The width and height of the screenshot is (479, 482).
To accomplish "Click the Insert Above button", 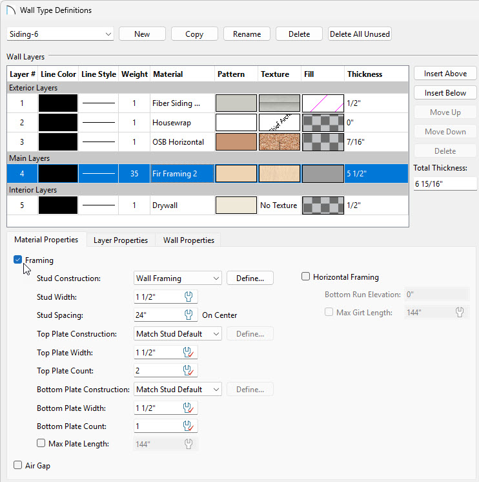I will (445, 74).
